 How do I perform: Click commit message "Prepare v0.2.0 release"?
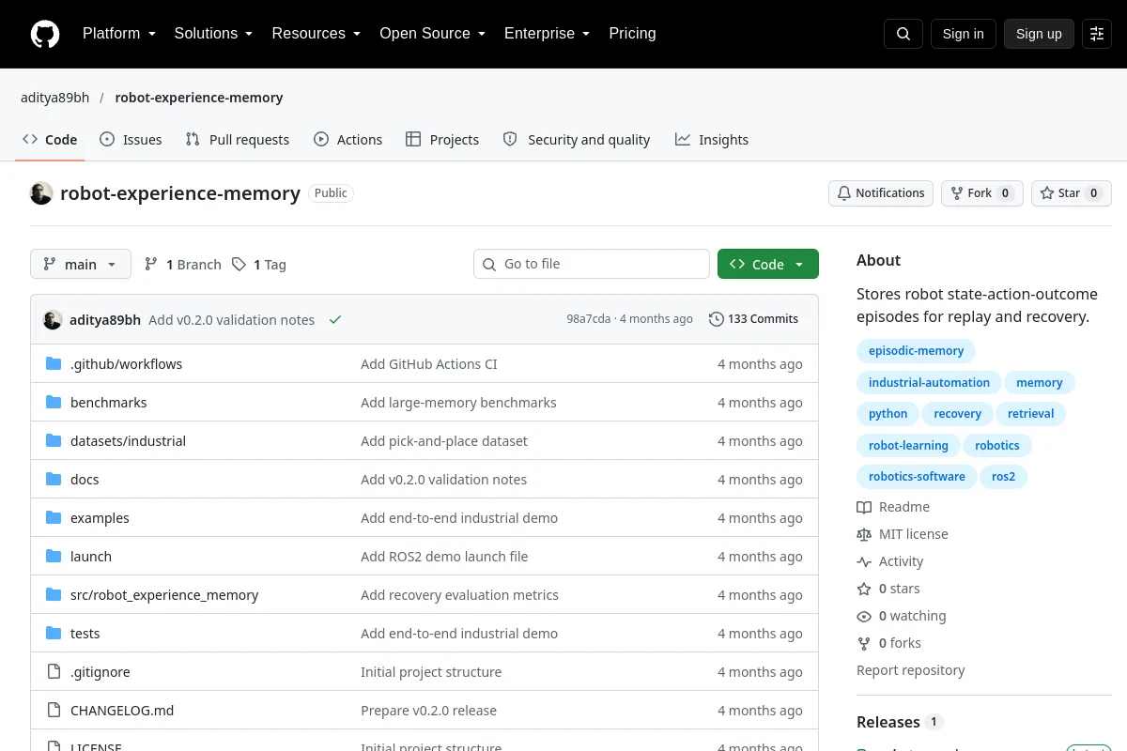point(429,711)
